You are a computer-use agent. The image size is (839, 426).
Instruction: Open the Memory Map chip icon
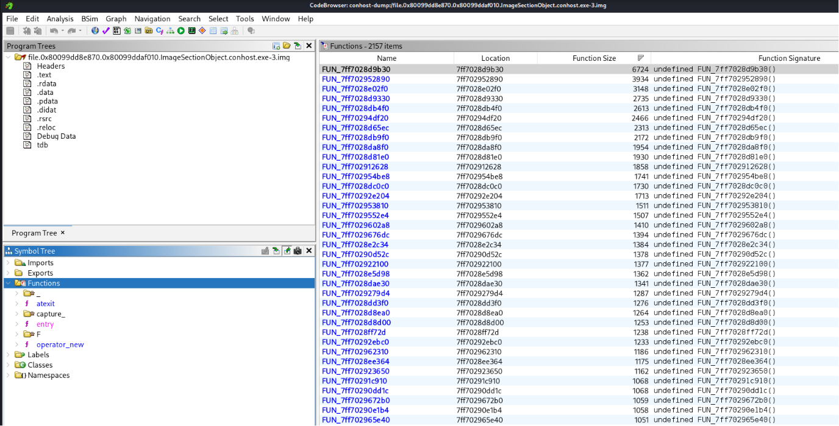tap(192, 31)
